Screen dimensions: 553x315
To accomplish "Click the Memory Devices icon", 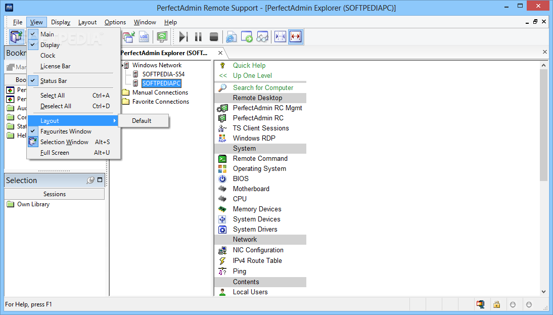I will pyautogui.click(x=222, y=209).
